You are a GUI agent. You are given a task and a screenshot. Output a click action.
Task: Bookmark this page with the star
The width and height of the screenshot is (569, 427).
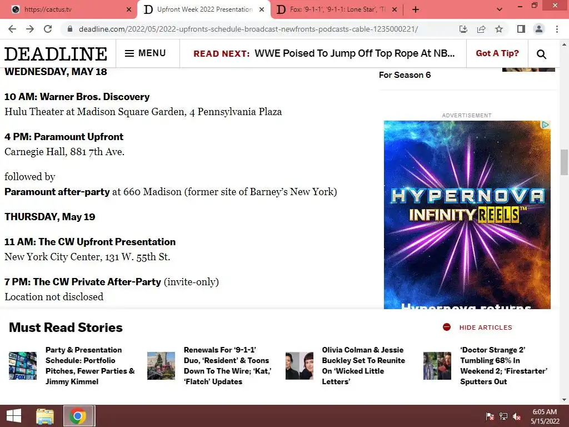[499, 29]
